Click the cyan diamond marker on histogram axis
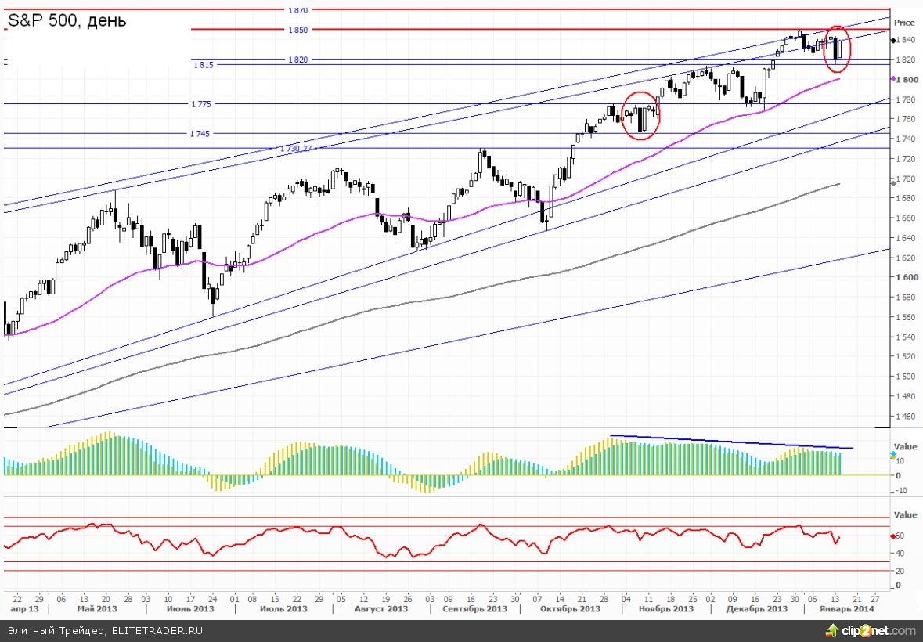The width and height of the screenshot is (923, 642). click(894, 454)
